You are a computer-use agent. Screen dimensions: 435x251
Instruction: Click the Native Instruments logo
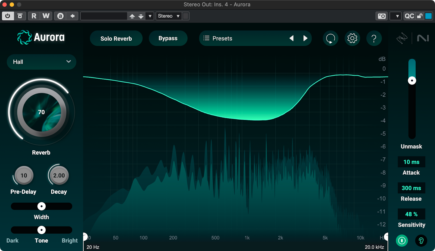point(423,38)
